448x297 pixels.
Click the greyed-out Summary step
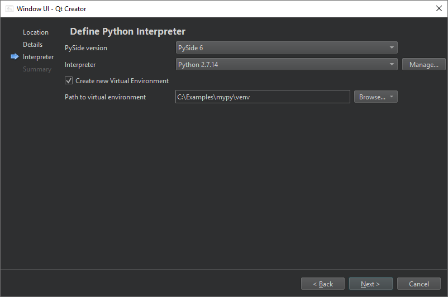(x=37, y=69)
